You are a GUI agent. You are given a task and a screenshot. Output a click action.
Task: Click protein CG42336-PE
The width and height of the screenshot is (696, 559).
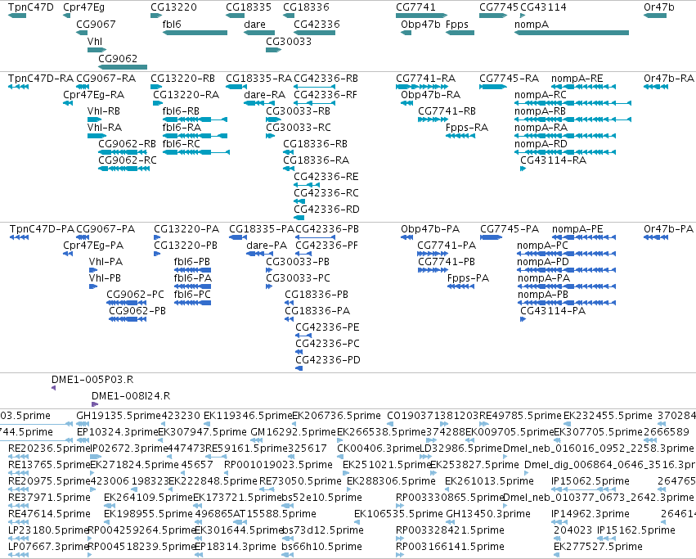(328, 327)
